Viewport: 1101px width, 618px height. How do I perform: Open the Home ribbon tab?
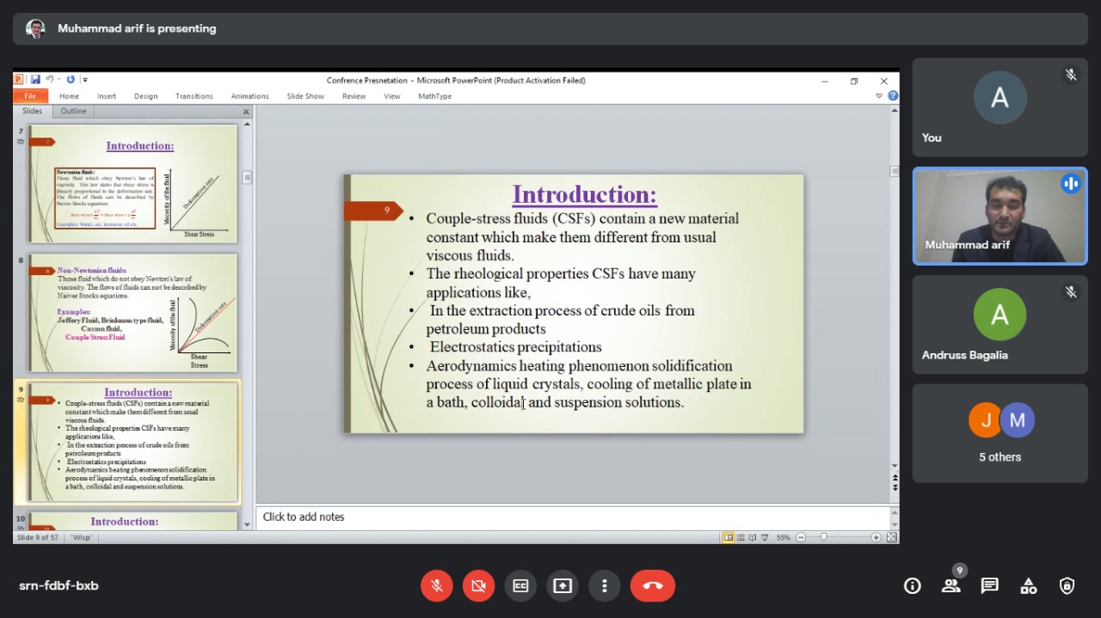pos(69,96)
